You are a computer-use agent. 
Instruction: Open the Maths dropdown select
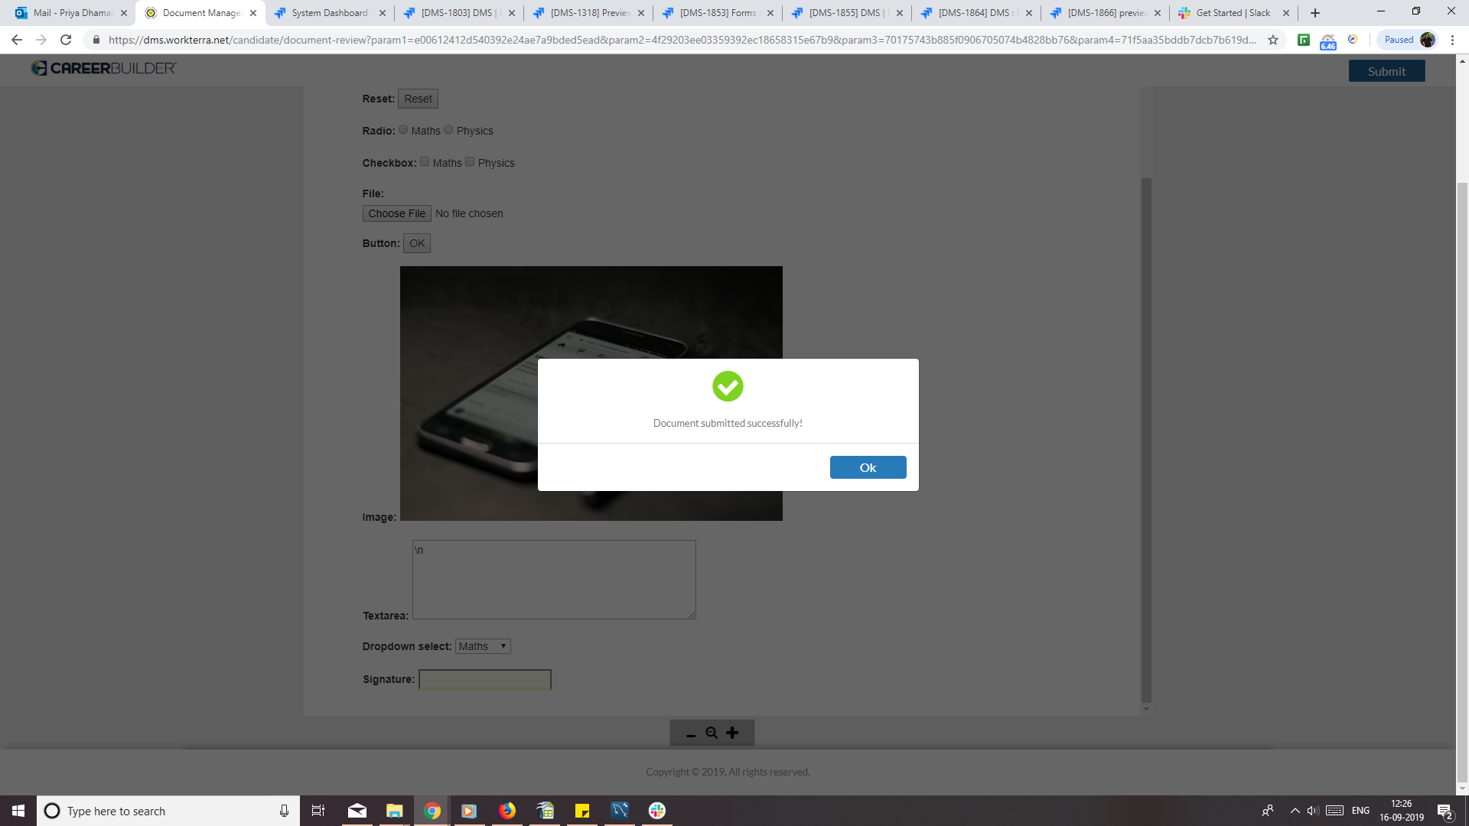[x=483, y=646]
